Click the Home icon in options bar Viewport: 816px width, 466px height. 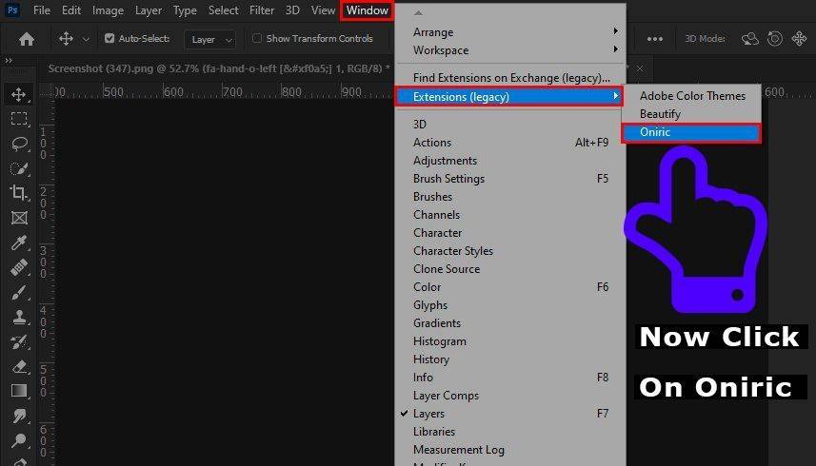(x=26, y=39)
